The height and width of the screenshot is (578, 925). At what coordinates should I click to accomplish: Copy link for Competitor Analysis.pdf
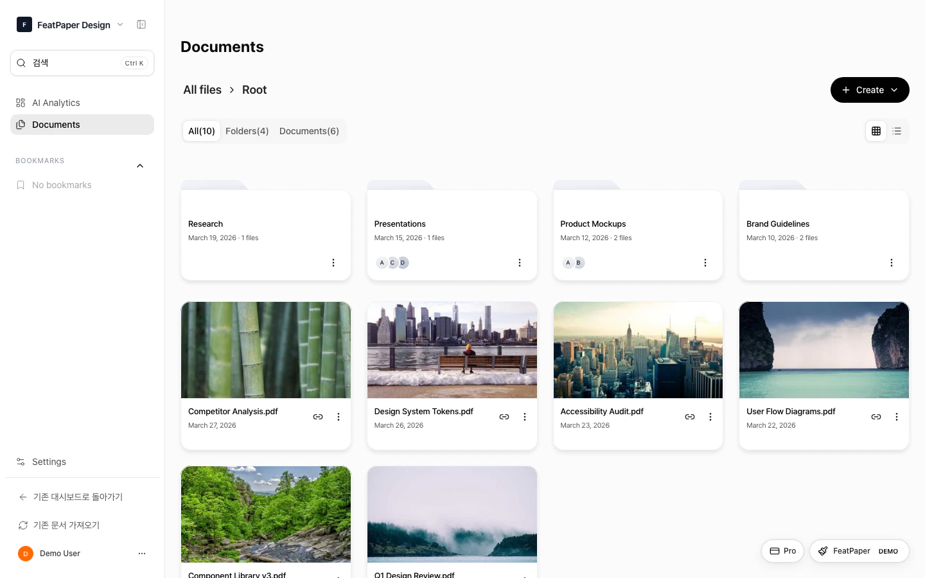point(318,417)
